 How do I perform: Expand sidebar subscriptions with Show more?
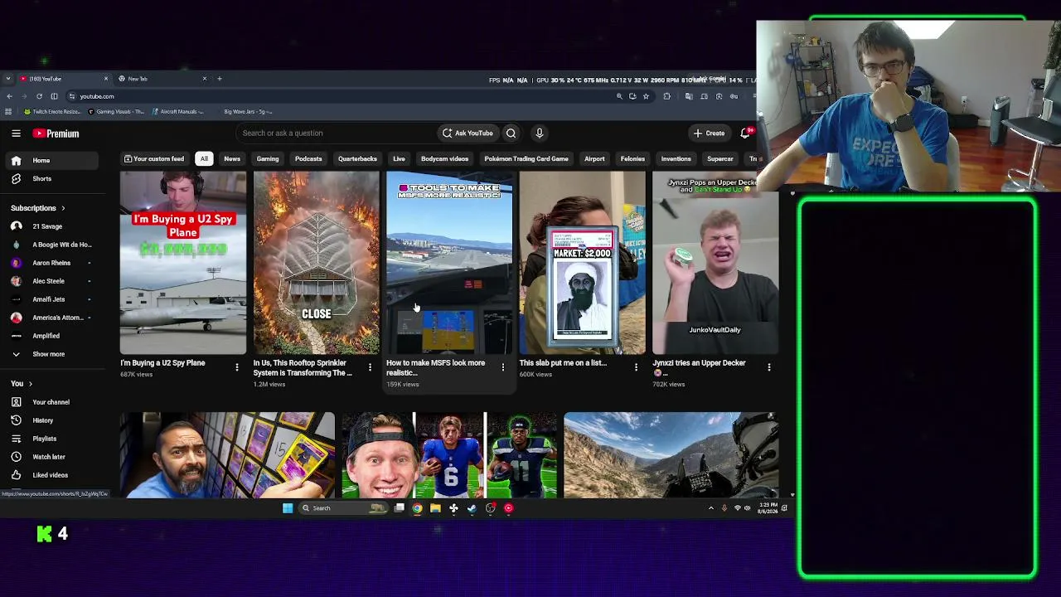tap(53, 354)
